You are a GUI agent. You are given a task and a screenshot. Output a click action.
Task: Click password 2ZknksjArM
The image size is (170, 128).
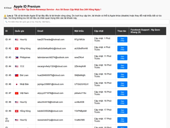80,66
